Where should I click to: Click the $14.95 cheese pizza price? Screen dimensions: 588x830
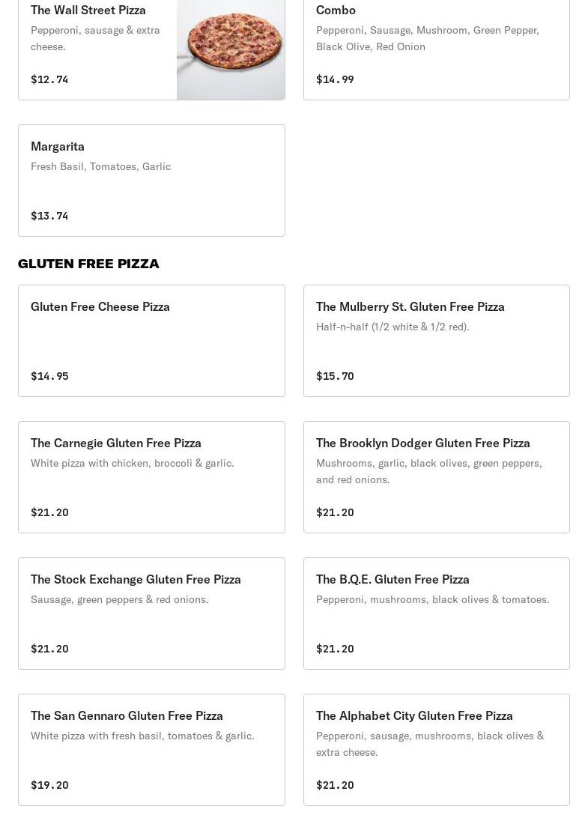49,376
